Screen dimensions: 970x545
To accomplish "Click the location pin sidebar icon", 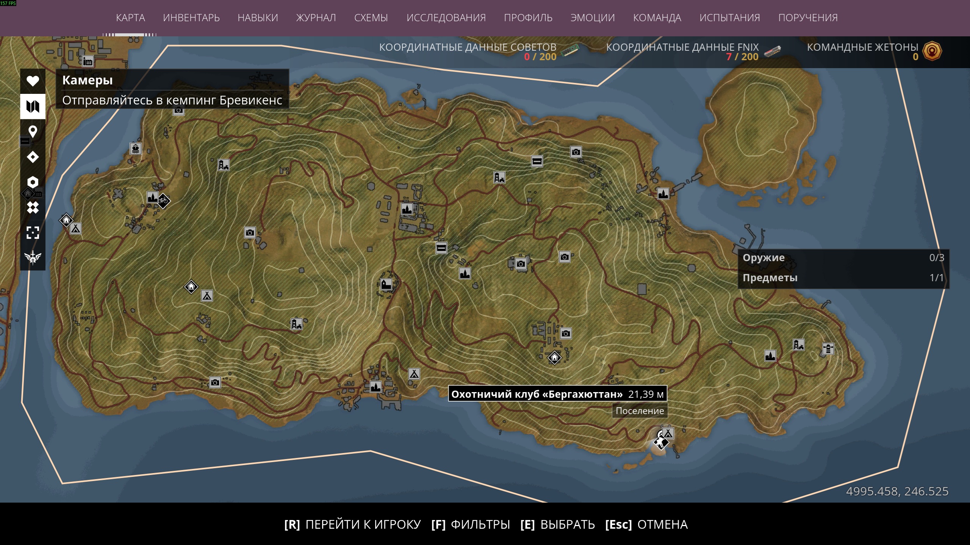I will [x=33, y=131].
